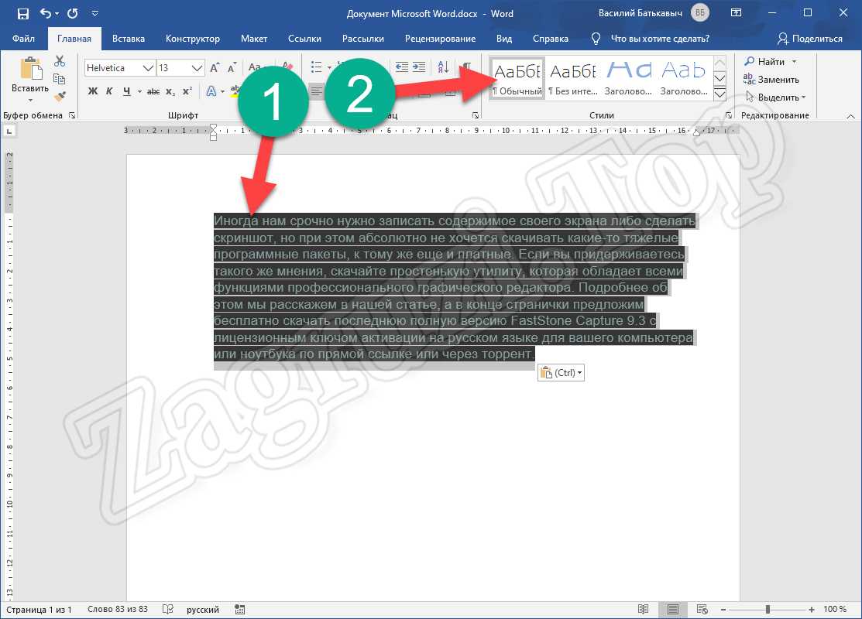The image size is (862, 619).
Task: Toggle italic formatting (К)
Action: (109, 91)
